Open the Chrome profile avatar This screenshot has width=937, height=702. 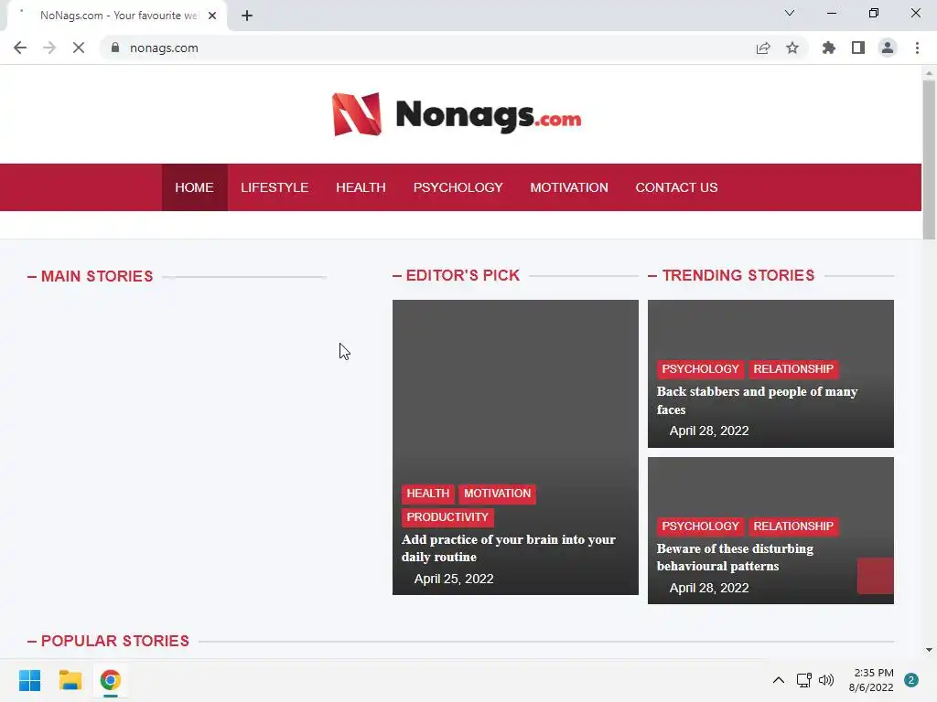point(888,48)
